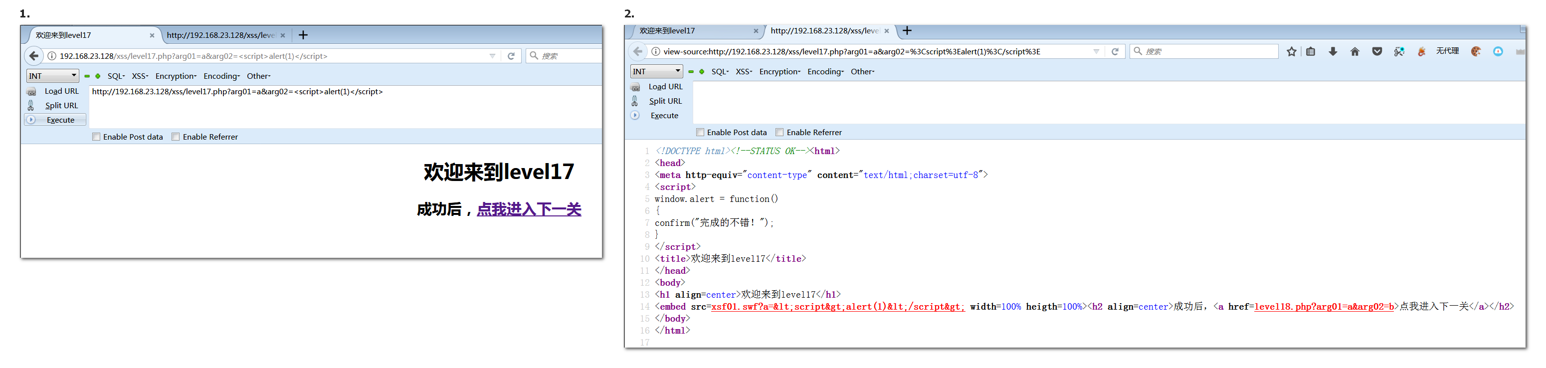Enable Post data in the view-source window
The image size is (1546, 368).
coord(700,132)
